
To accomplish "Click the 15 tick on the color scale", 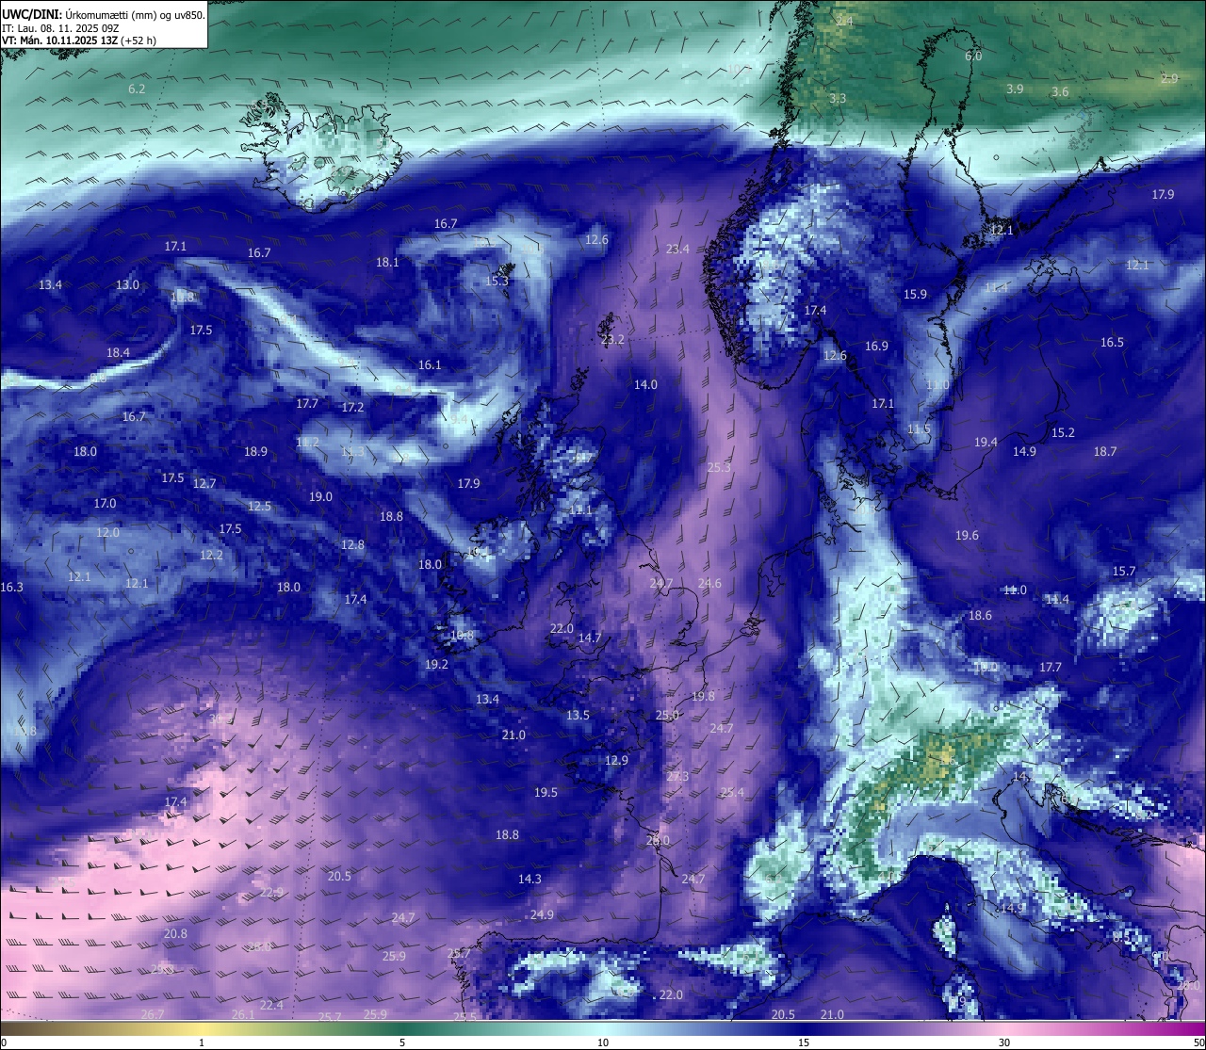I will (x=804, y=1042).
